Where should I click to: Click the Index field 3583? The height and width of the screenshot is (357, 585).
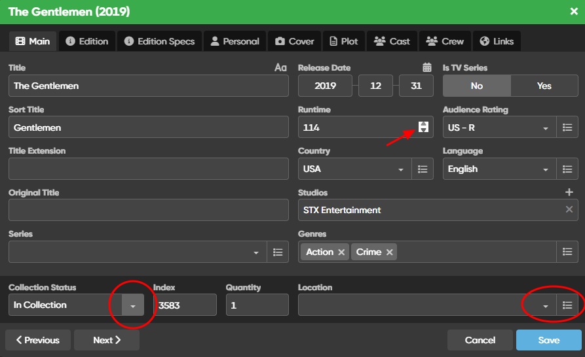(185, 305)
